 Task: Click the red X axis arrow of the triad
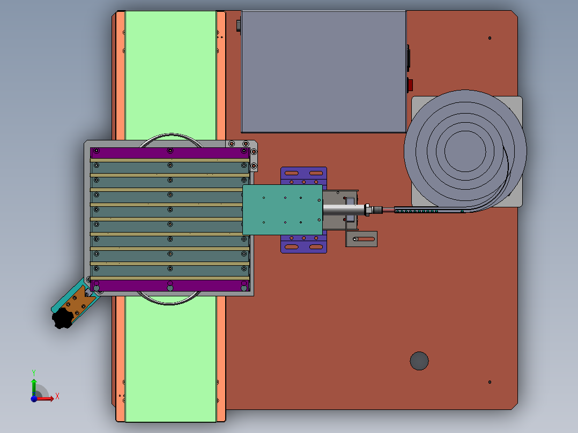46,399
